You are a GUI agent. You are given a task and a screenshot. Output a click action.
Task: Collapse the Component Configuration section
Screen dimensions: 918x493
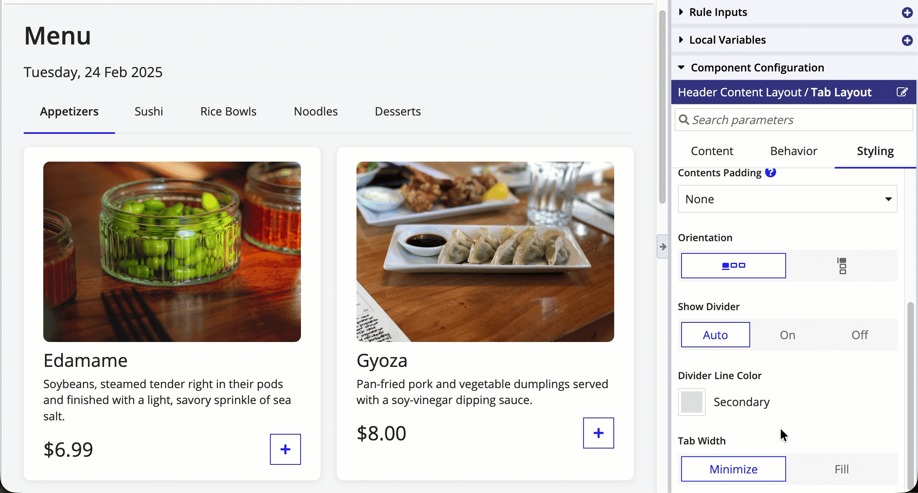pyautogui.click(x=681, y=67)
